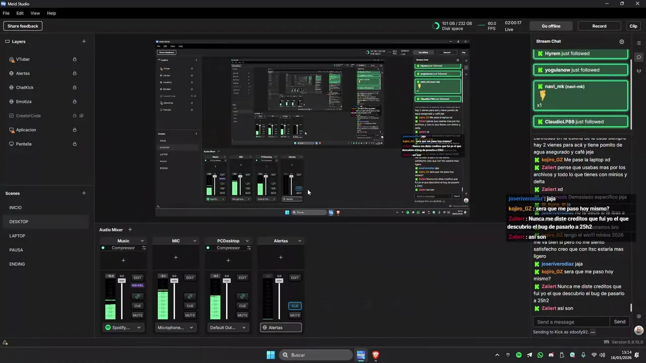This screenshot has width=646, height=363.
Task: Click the link icon on PCDesktop track
Action: click(x=242, y=296)
